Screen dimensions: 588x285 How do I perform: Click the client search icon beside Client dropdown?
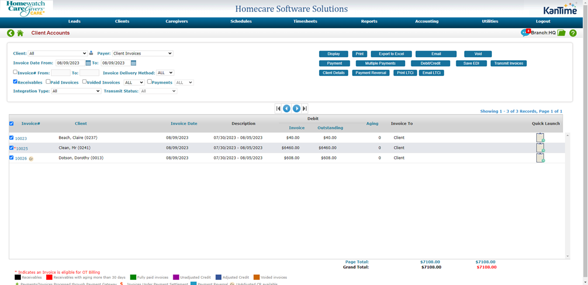click(x=91, y=53)
